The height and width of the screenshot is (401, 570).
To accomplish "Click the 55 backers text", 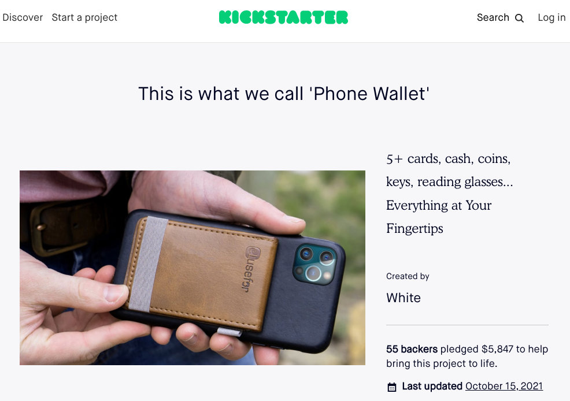I will tap(412, 349).
